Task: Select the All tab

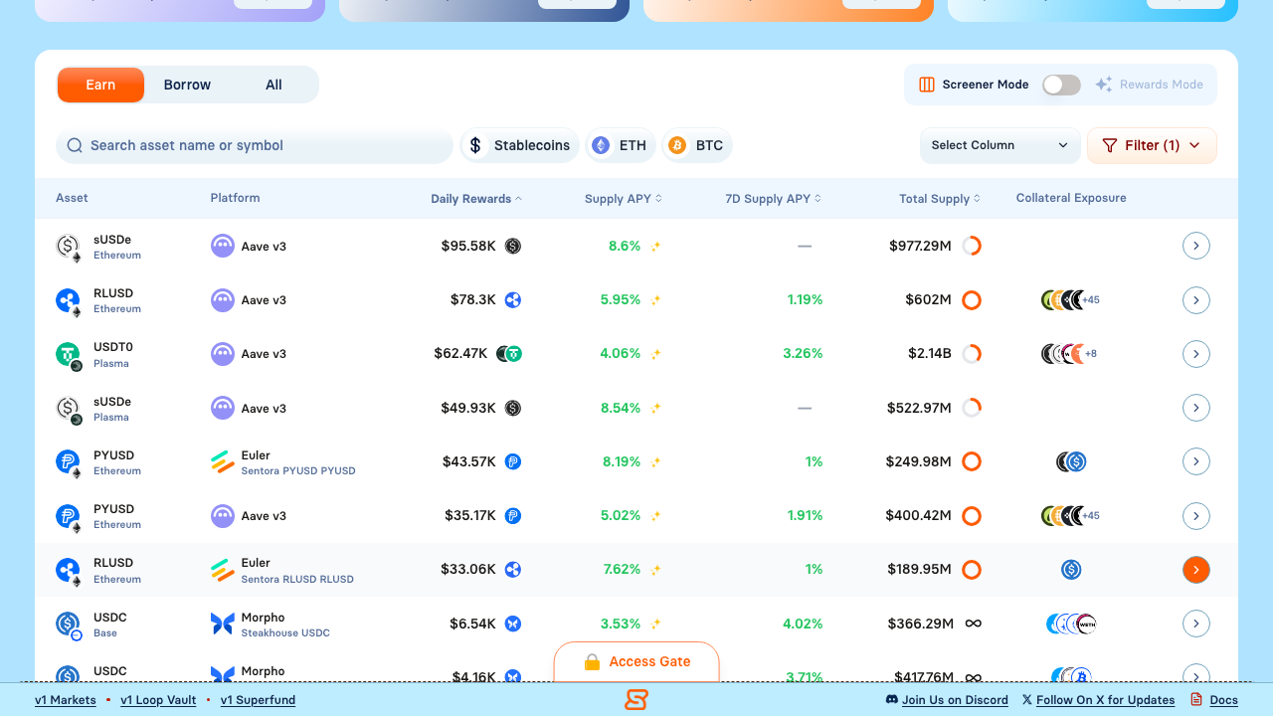Action: [x=273, y=86]
